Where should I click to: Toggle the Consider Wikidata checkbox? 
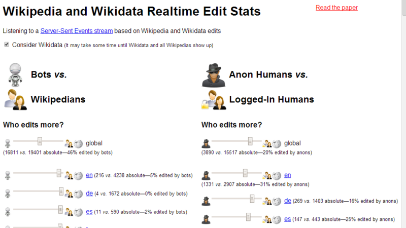7,45
